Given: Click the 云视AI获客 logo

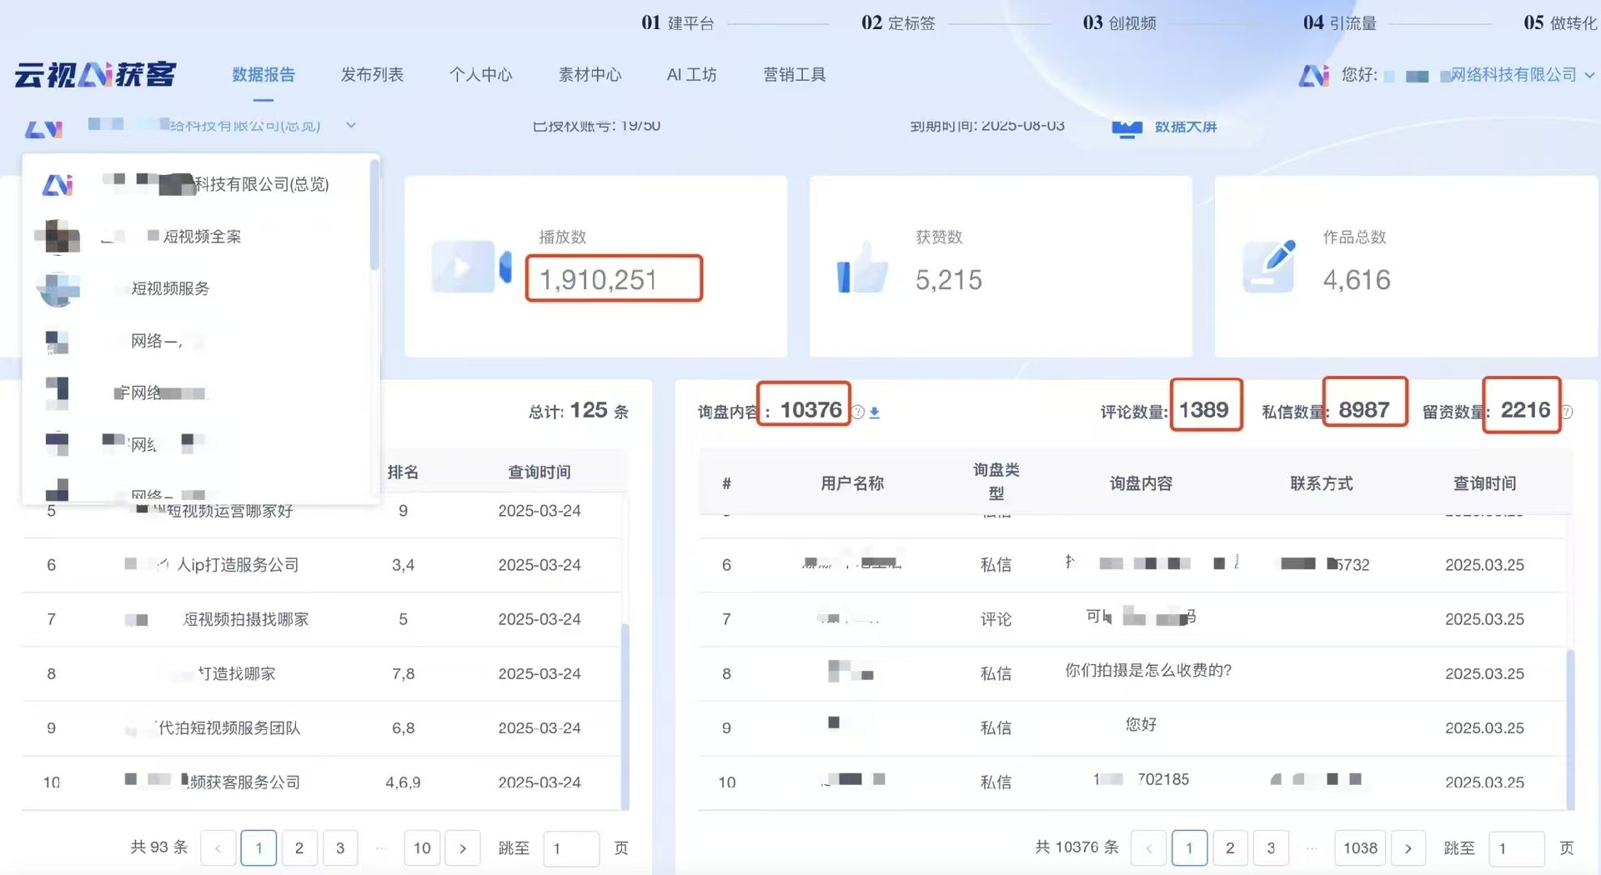Looking at the screenshot, I should [95, 75].
